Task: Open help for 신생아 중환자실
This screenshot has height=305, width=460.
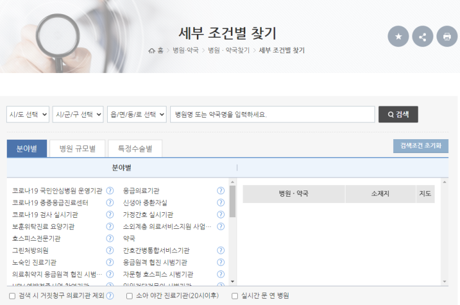Action: 220,203
